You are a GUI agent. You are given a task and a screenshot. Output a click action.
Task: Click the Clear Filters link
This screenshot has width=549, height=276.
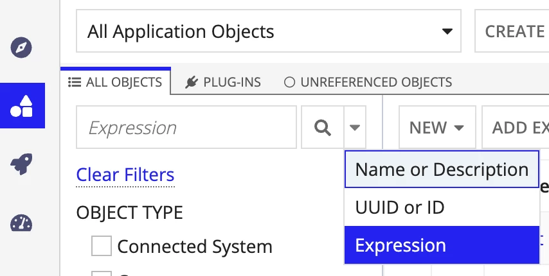(125, 175)
